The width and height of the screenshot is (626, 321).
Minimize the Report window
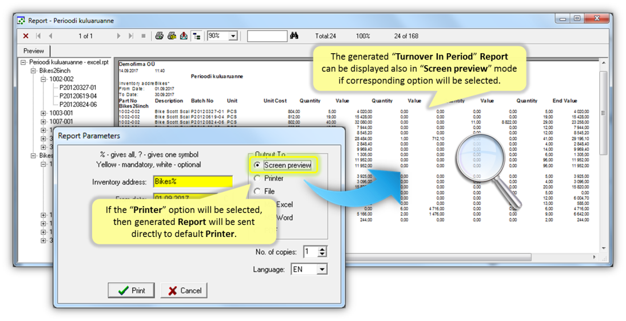[x=562, y=19]
